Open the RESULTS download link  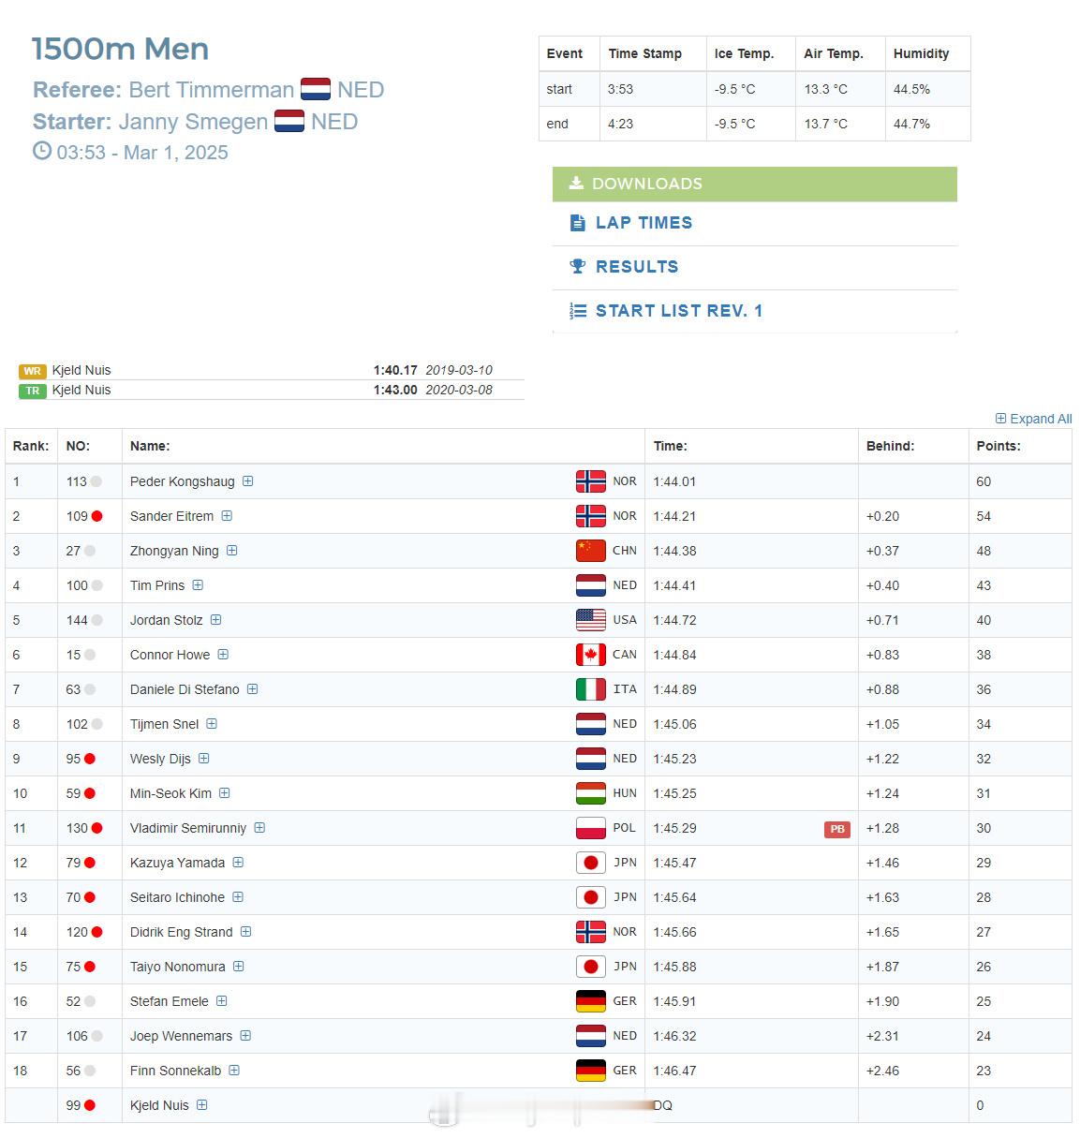pos(637,267)
